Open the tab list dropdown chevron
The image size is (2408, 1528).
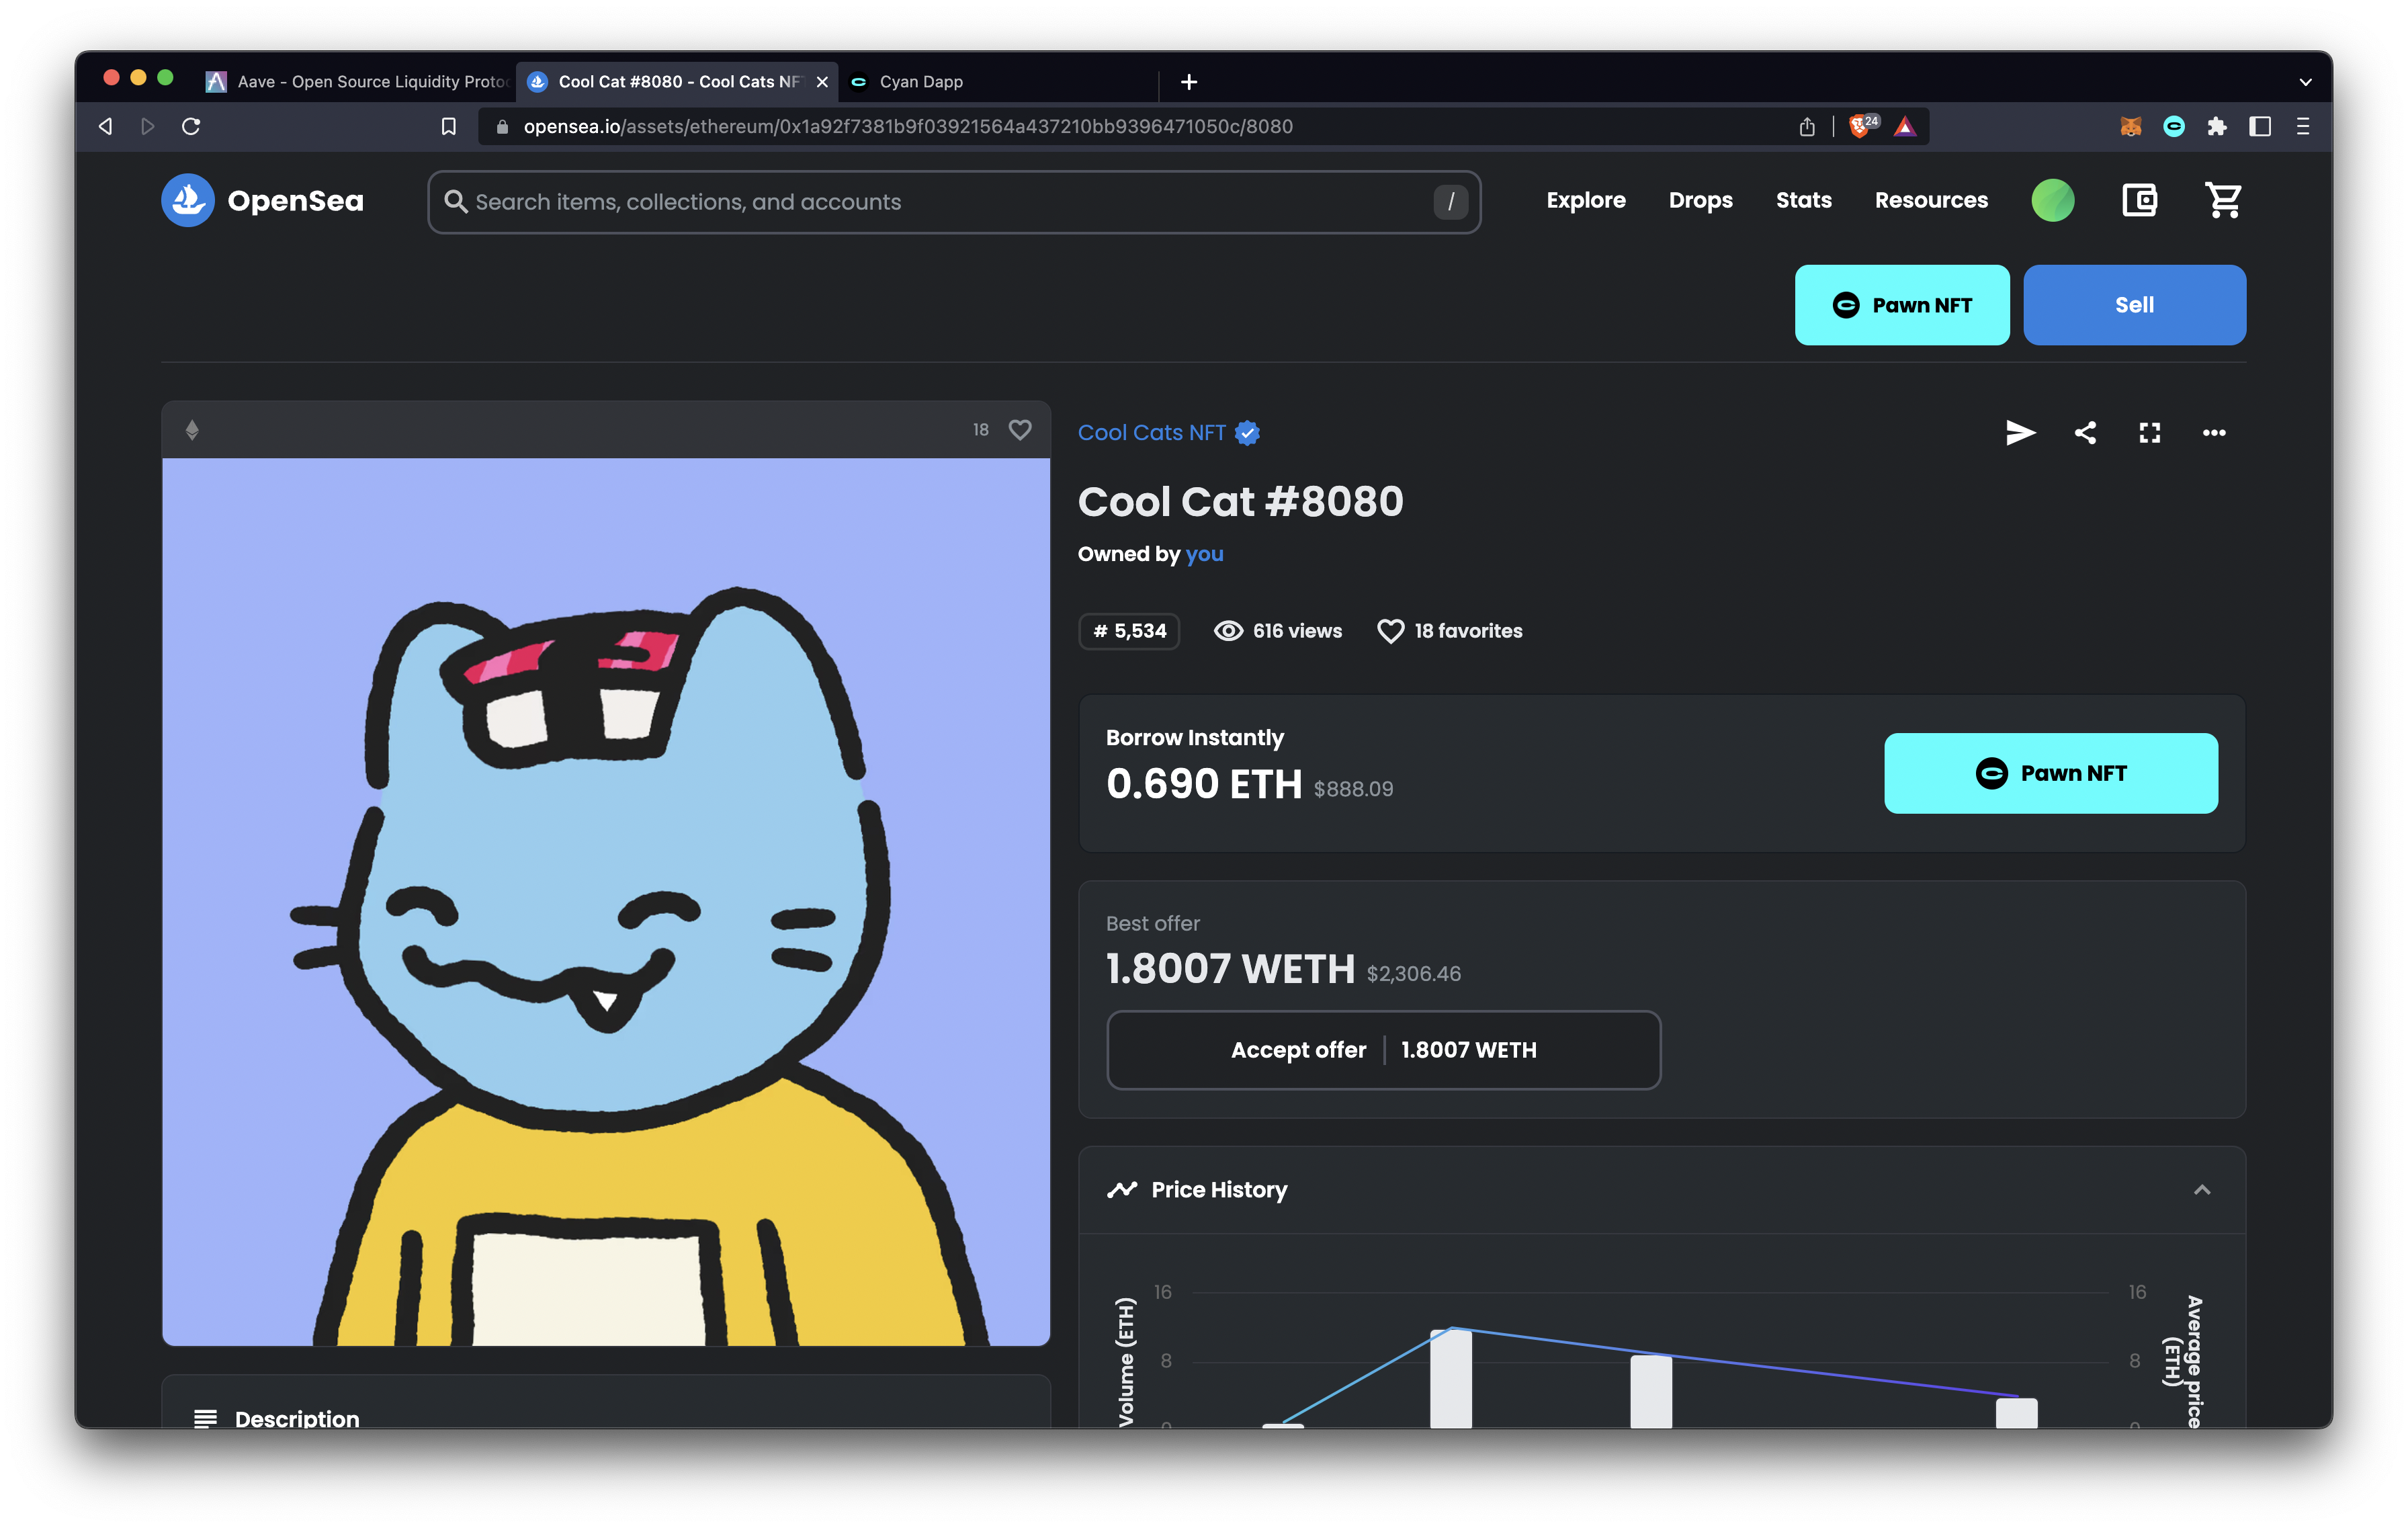click(2305, 82)
